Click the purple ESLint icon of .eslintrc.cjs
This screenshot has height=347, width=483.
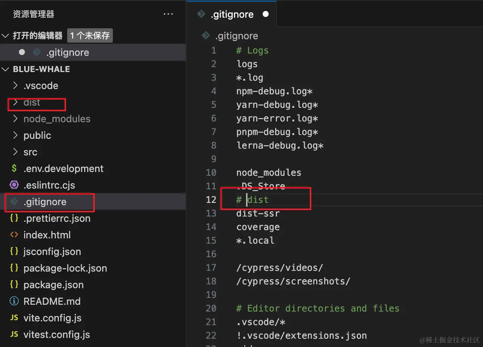point(14,185)
